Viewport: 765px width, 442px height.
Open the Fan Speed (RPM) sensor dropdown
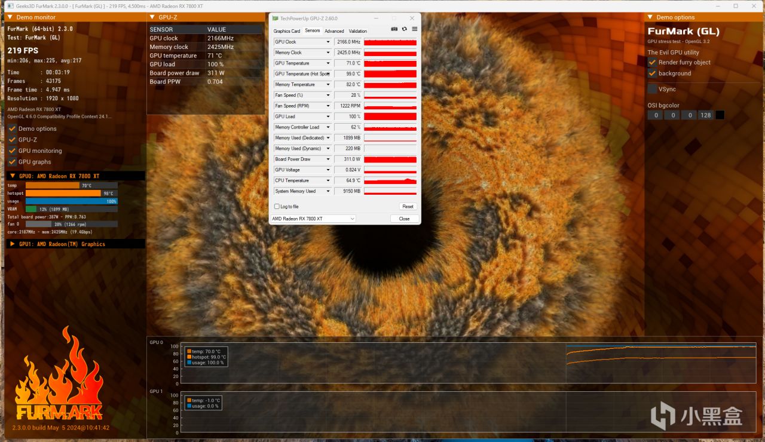point(328,106)
